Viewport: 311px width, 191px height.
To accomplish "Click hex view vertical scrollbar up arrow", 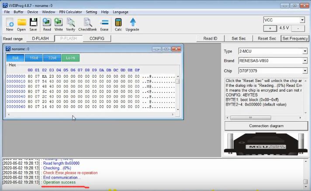I will [x=178, y=76].
